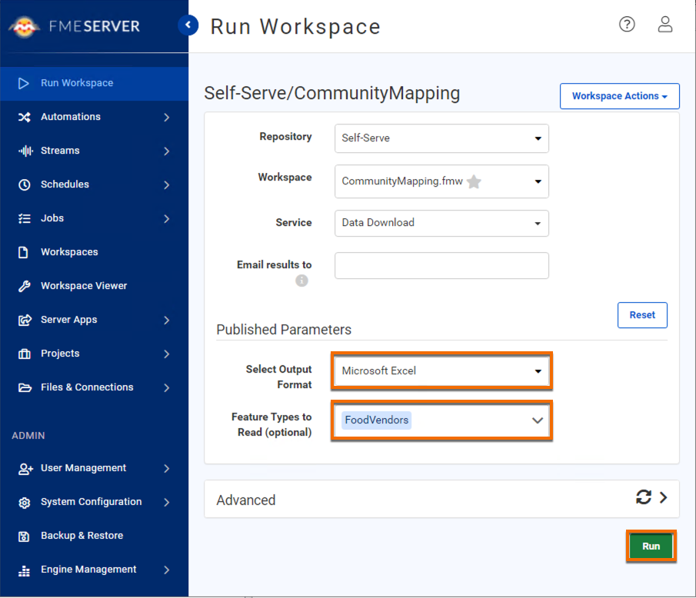Viewport: 696px width, 598px height.
Task: Expand the Automations menu chevron
Action: (166, 117)
